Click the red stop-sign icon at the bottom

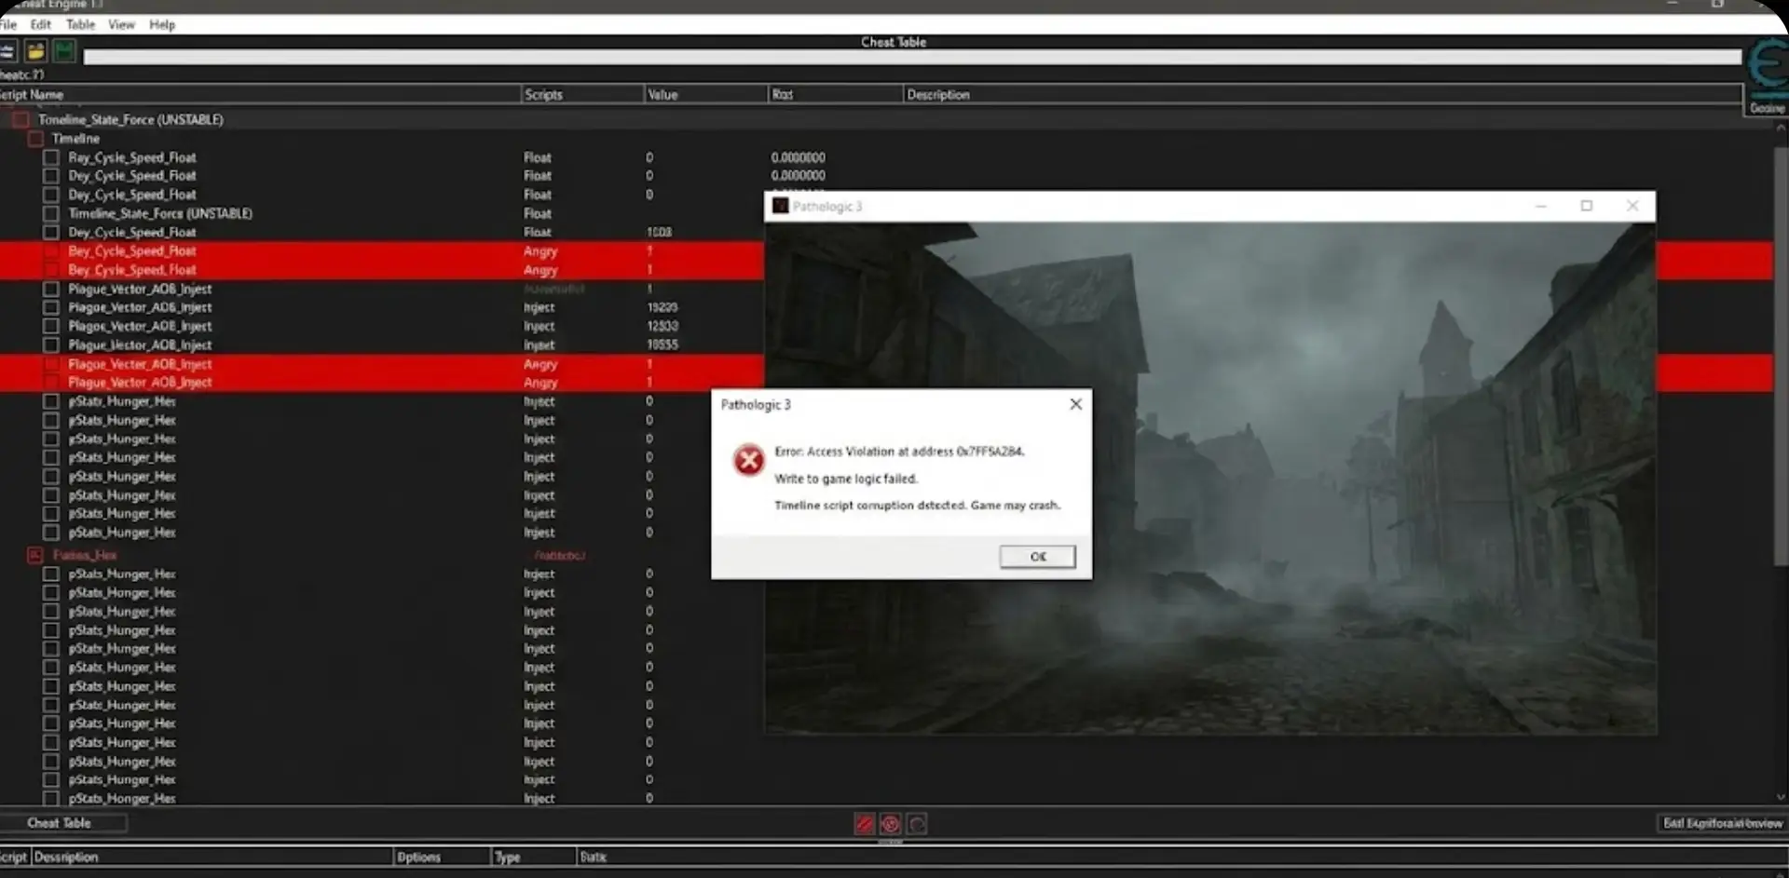[x=891, y=823]
